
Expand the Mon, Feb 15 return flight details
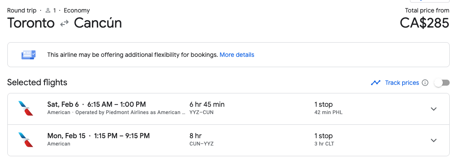[433, 140]
